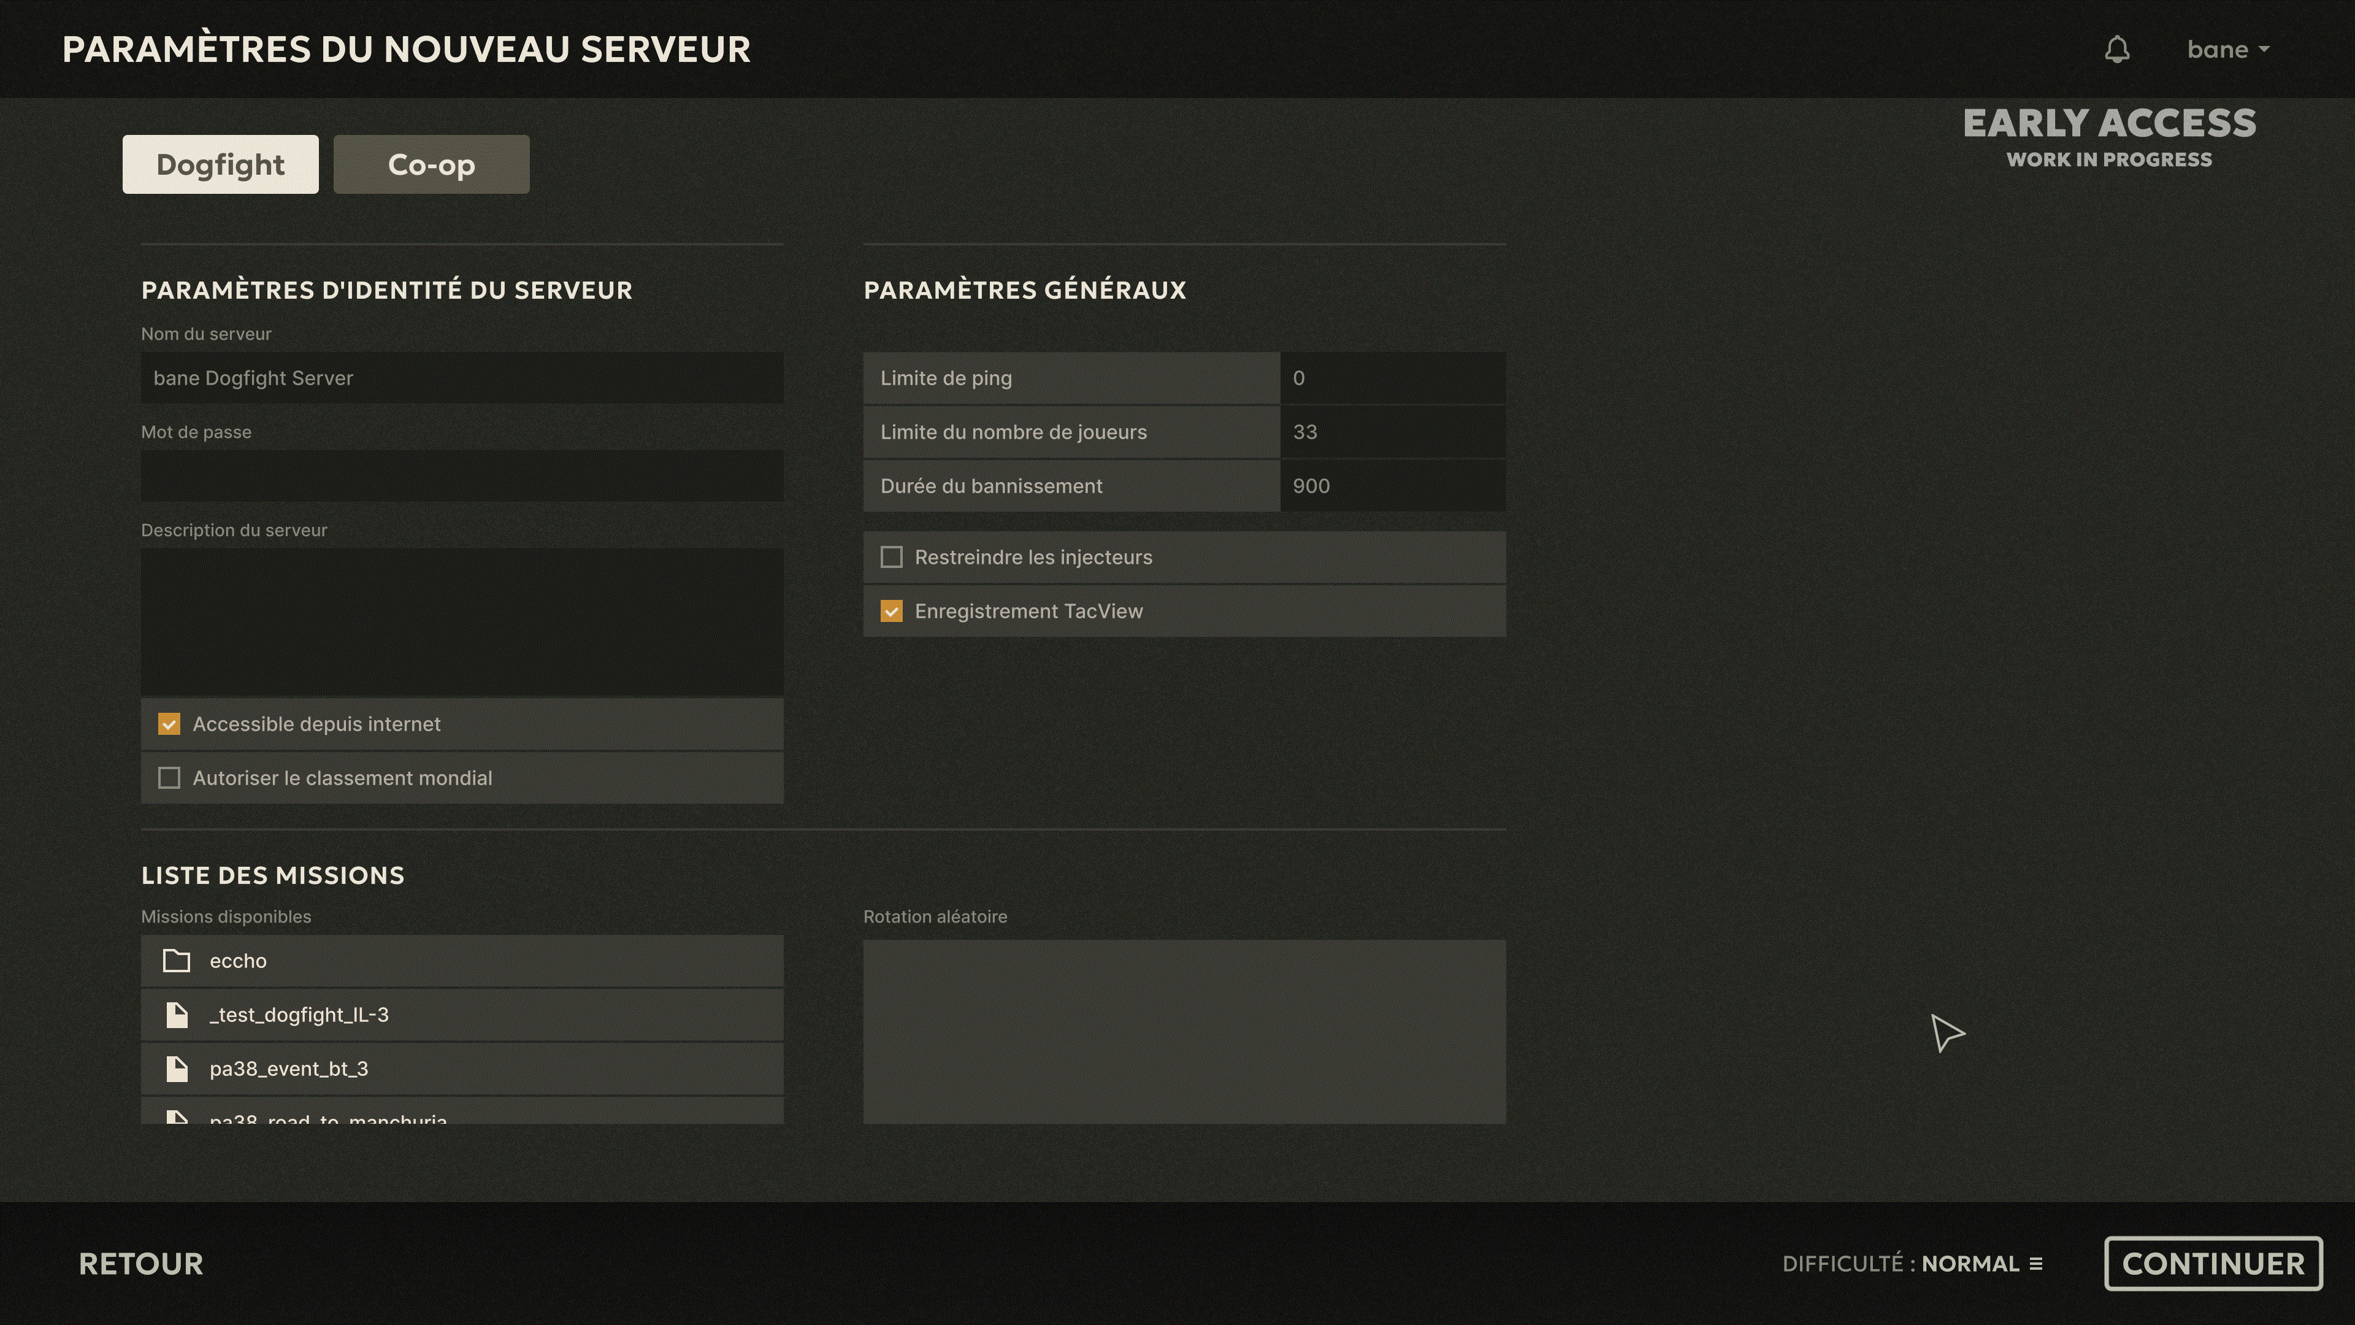Click the Durée du bannissement value field

(x=1392, y=486)
